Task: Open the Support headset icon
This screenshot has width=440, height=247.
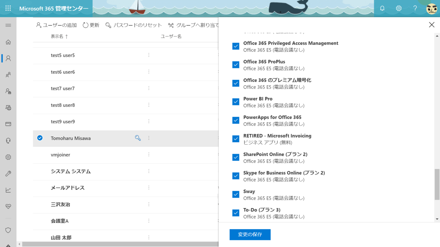Action: click(x=8, y=141)
